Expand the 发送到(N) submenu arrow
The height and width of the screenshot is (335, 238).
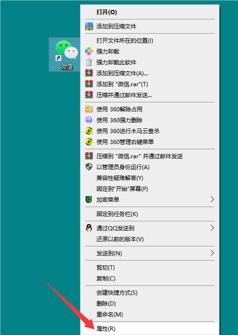212,253
